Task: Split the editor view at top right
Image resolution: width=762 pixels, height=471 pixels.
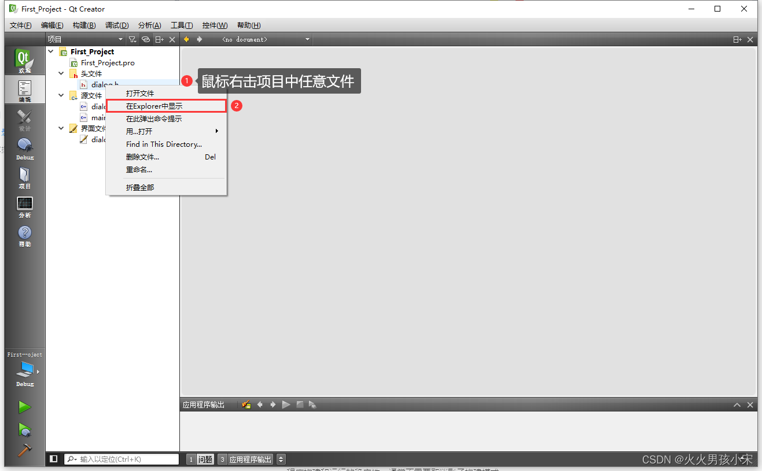Action: tap(737, 39)
